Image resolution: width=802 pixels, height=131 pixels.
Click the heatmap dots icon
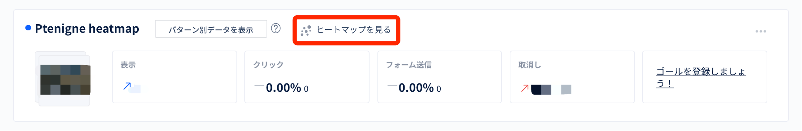pos(306,30)
